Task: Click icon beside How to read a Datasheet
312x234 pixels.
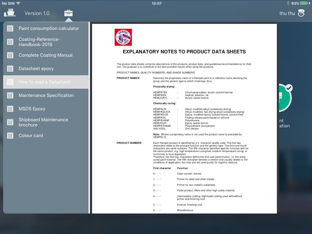Action: (10, 82)
